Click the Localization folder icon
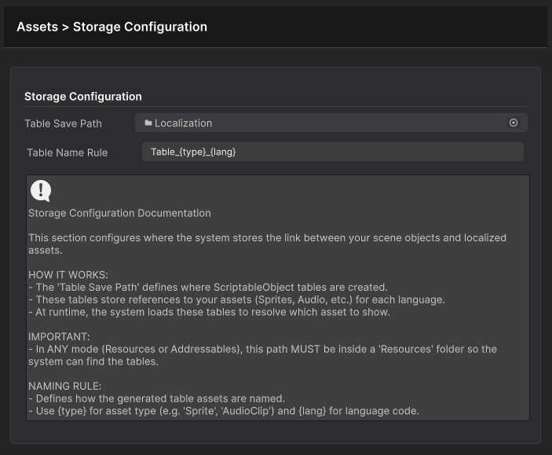The width and height of the screenshot is (552, 455). 148,123
